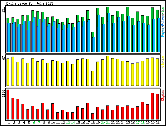166x126 pixels.
Task: Select the yellow Visits bar for day 14
Action: 73,75
